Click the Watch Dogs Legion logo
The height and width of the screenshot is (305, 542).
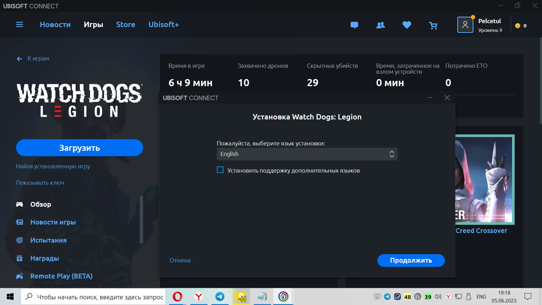pyautogui.click(x=80, y=101)
